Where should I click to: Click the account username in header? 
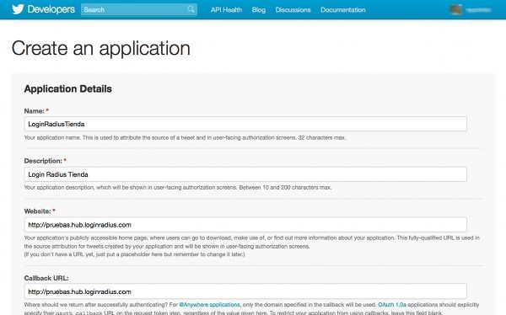pos(478,10)
